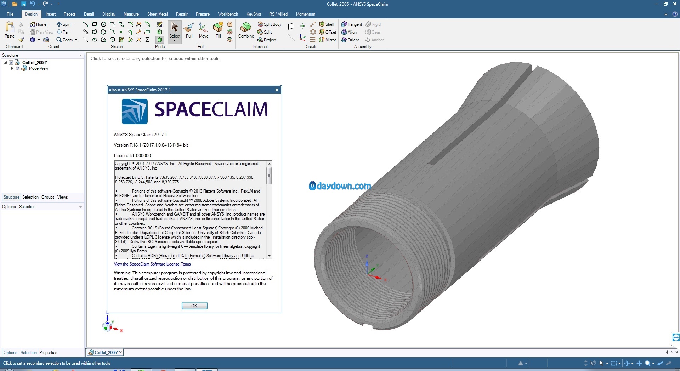The image size is (680, 371).
Task: Click the view orientation axes triad
Action: point(113,324)
